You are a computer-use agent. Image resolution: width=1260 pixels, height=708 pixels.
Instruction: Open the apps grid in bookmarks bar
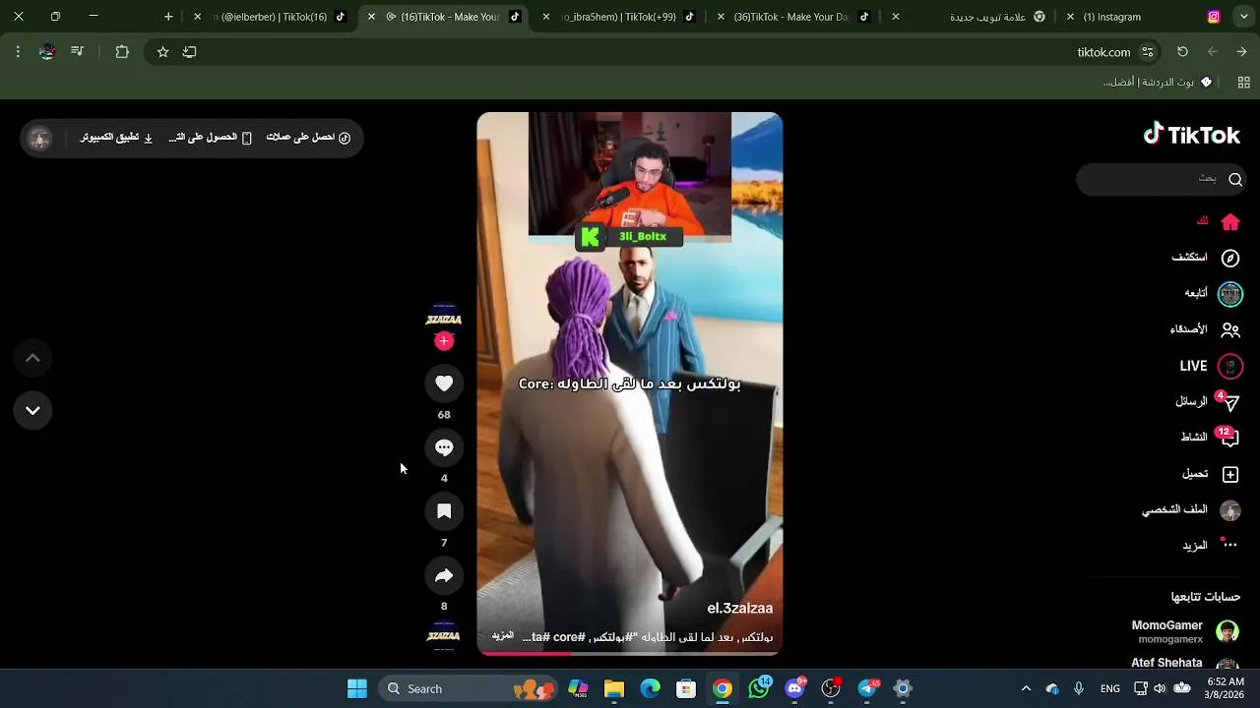1244,83
